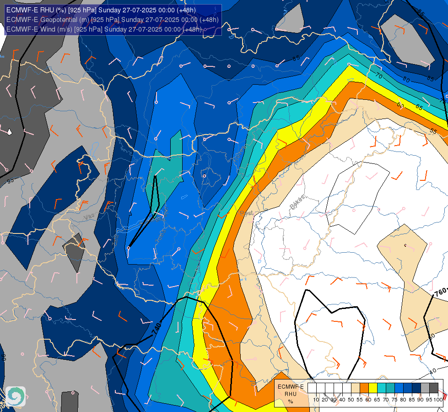
Task: Click the 740 geopotential contour label
Action: (157, 329)
